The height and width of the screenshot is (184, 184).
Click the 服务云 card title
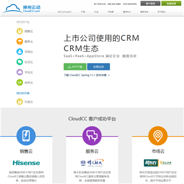(92, 151)
